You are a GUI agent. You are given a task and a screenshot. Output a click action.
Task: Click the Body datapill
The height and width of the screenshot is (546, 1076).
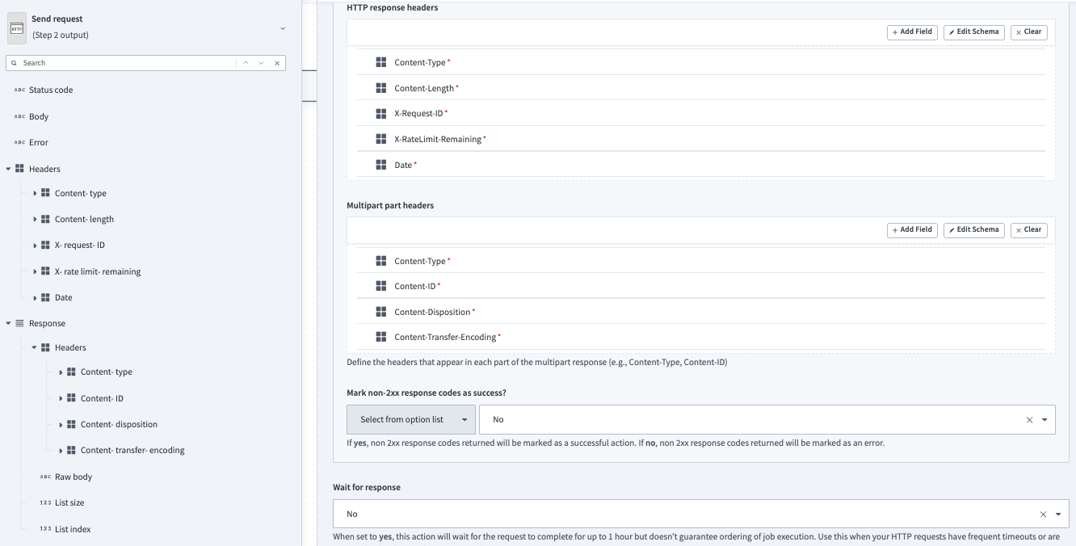click(x=37, y=116)
